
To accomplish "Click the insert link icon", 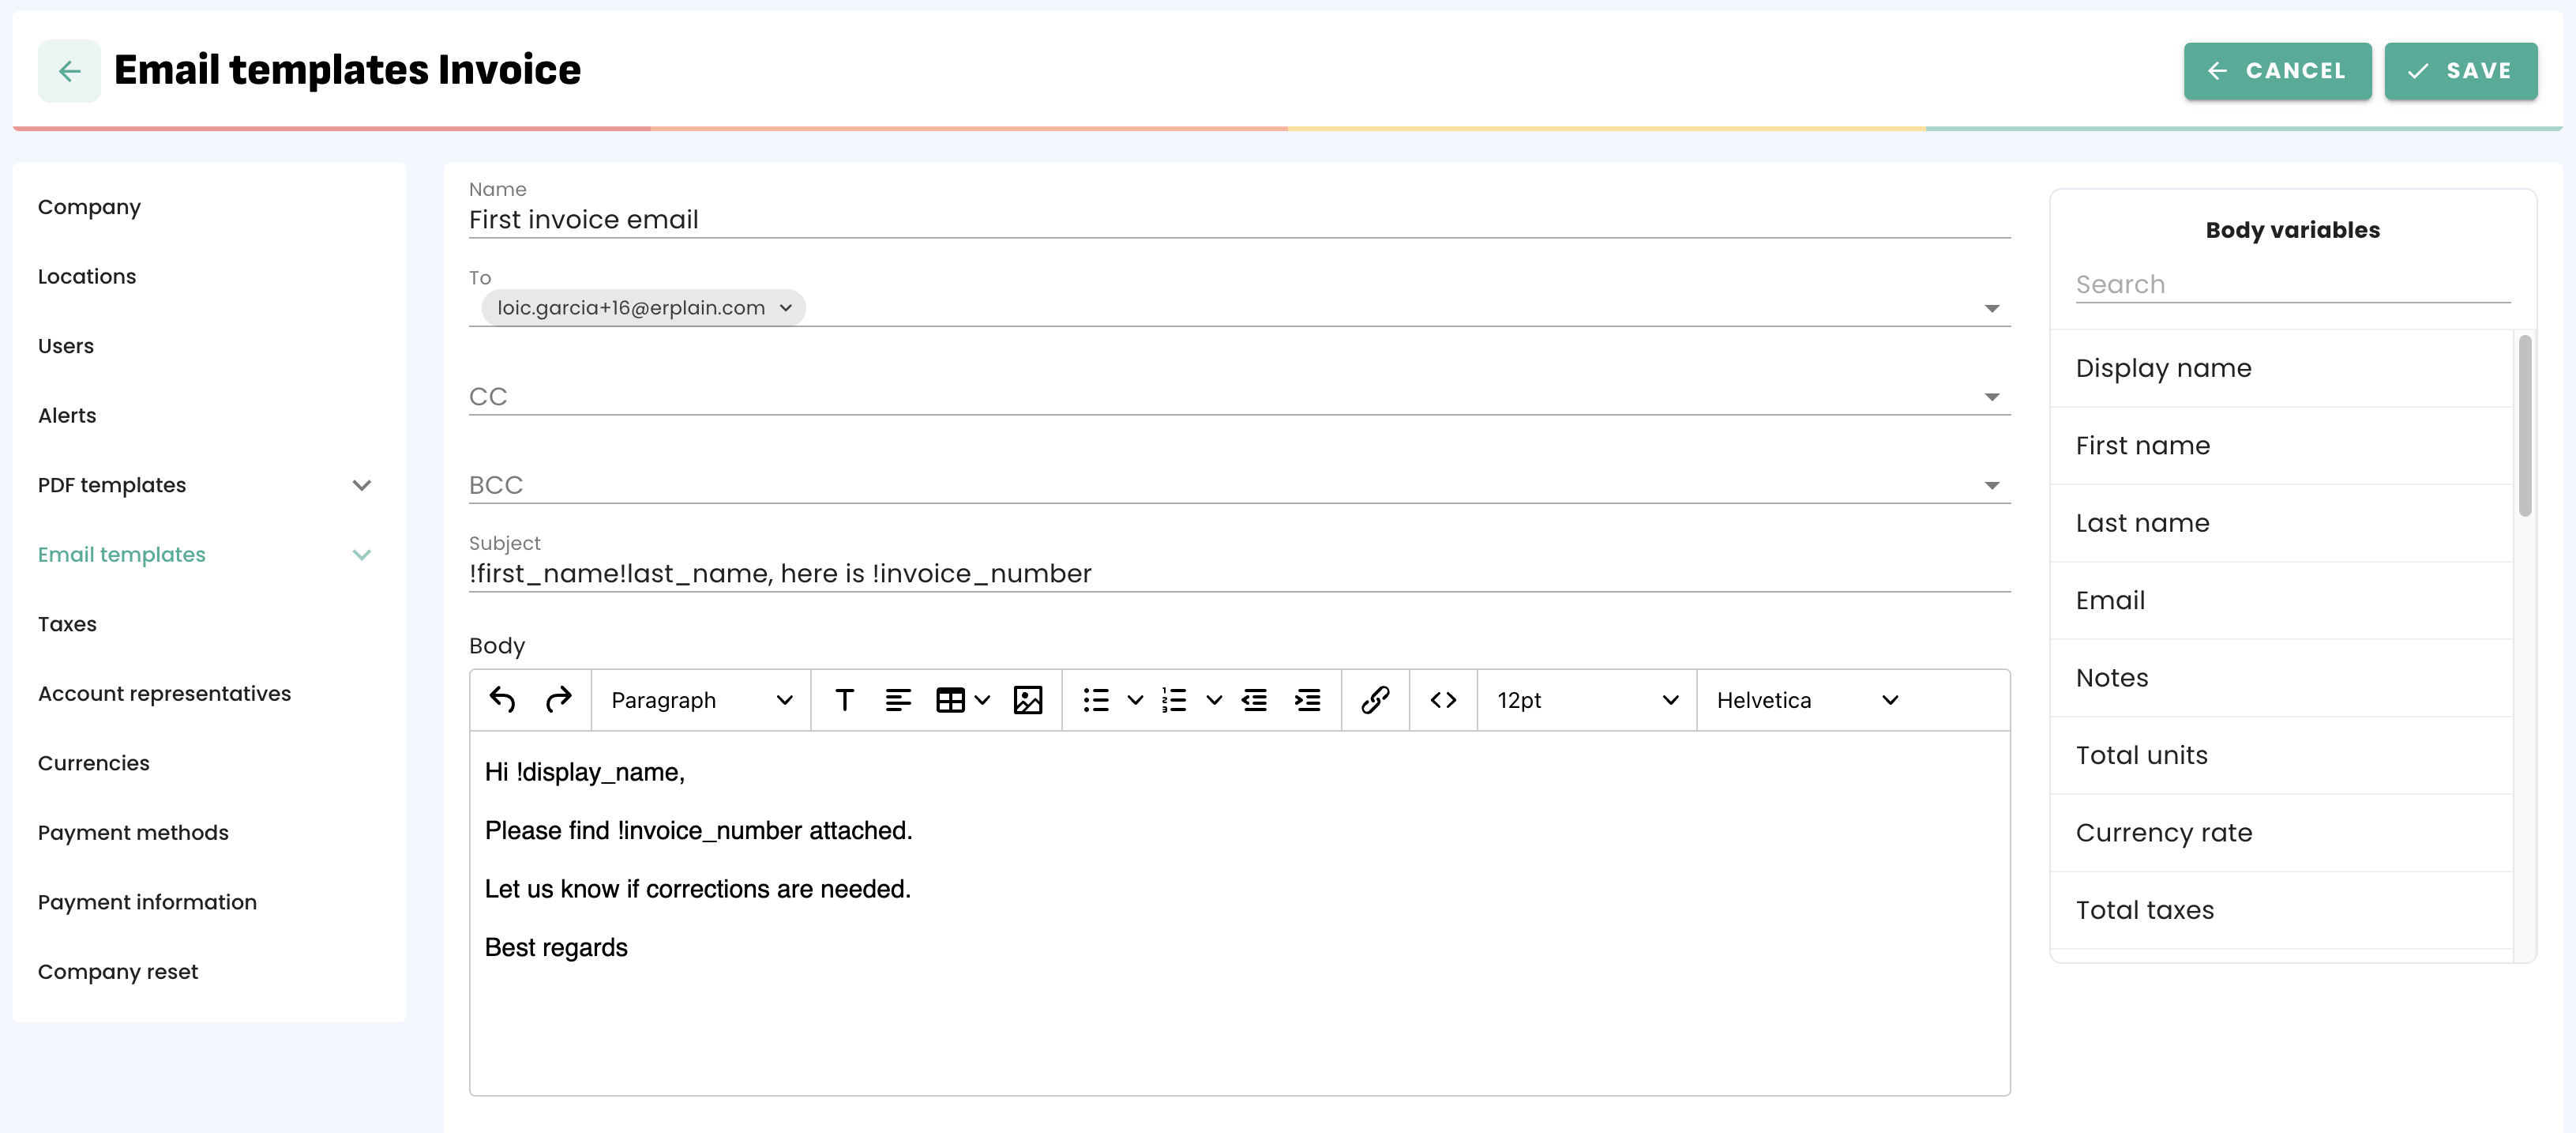I will point(1375,699).
